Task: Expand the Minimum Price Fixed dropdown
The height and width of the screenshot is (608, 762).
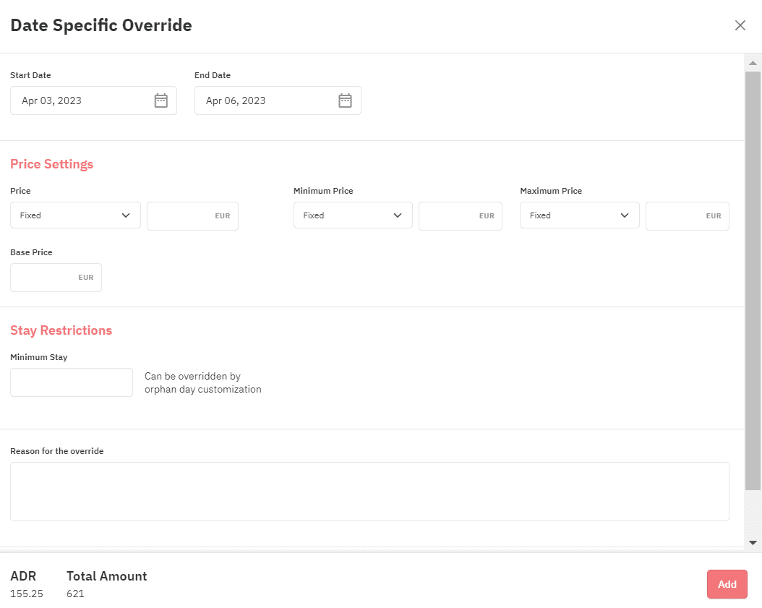Action: pyautogui.click(x=353, y=215)
